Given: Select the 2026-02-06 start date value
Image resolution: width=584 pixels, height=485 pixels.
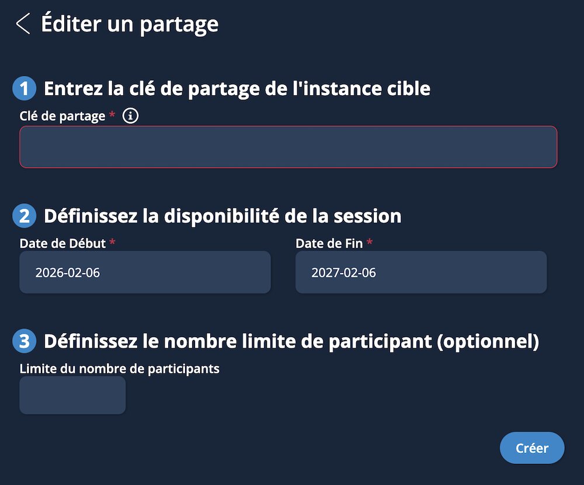Looking at the screenshot, I should (67, 272).
